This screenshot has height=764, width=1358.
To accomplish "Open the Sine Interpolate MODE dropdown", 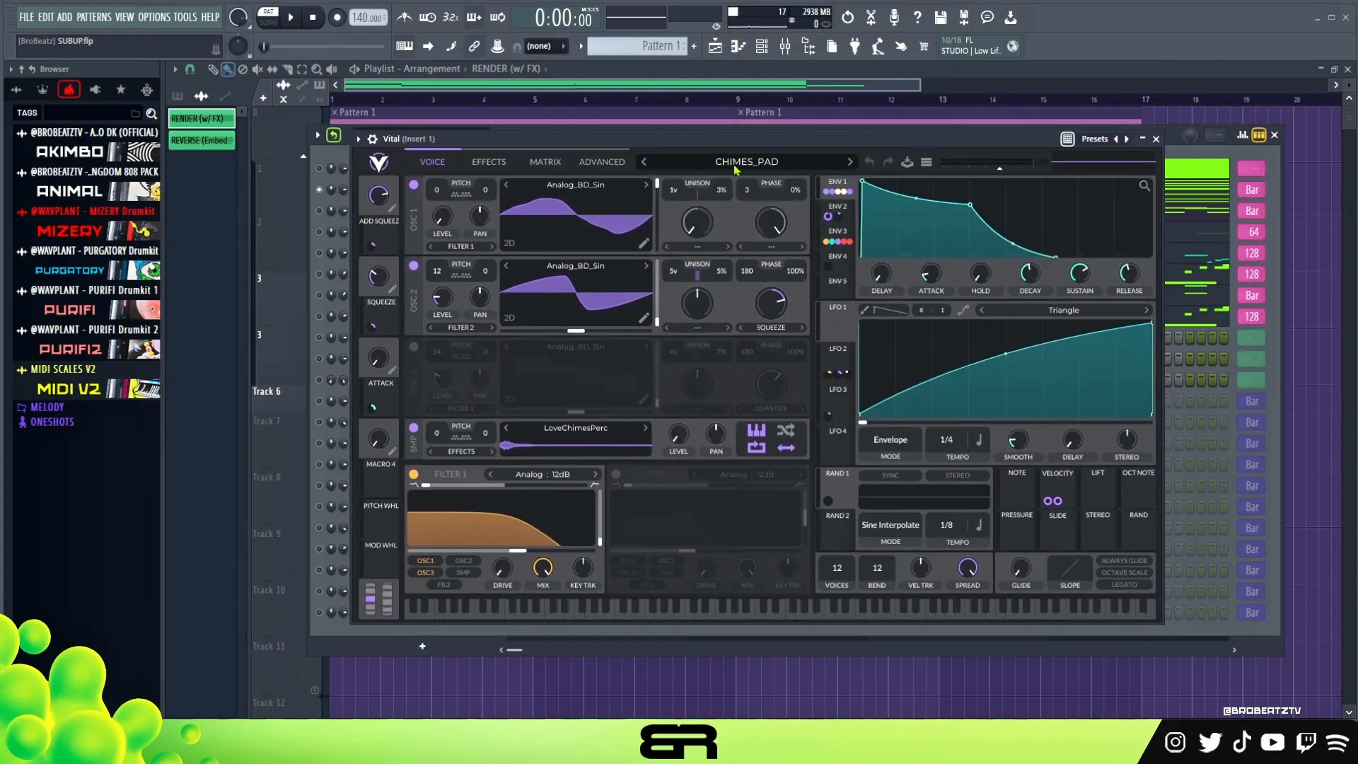I will coord(890,525).
